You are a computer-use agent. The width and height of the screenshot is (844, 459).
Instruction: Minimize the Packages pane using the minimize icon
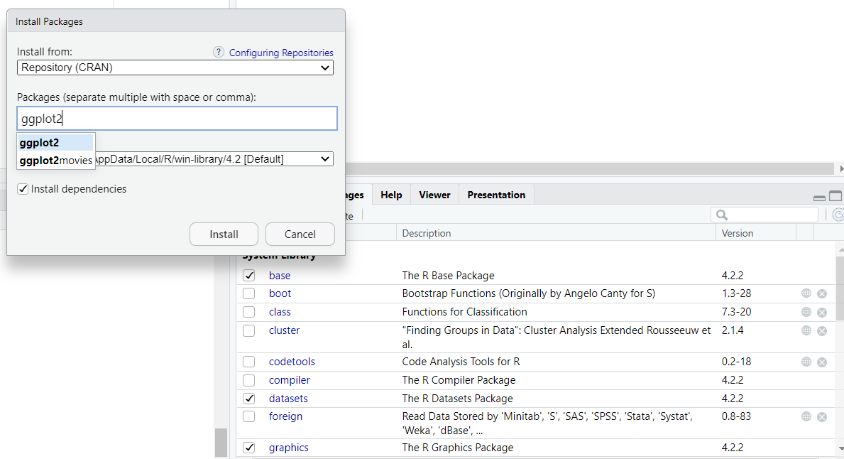[819, 198]
